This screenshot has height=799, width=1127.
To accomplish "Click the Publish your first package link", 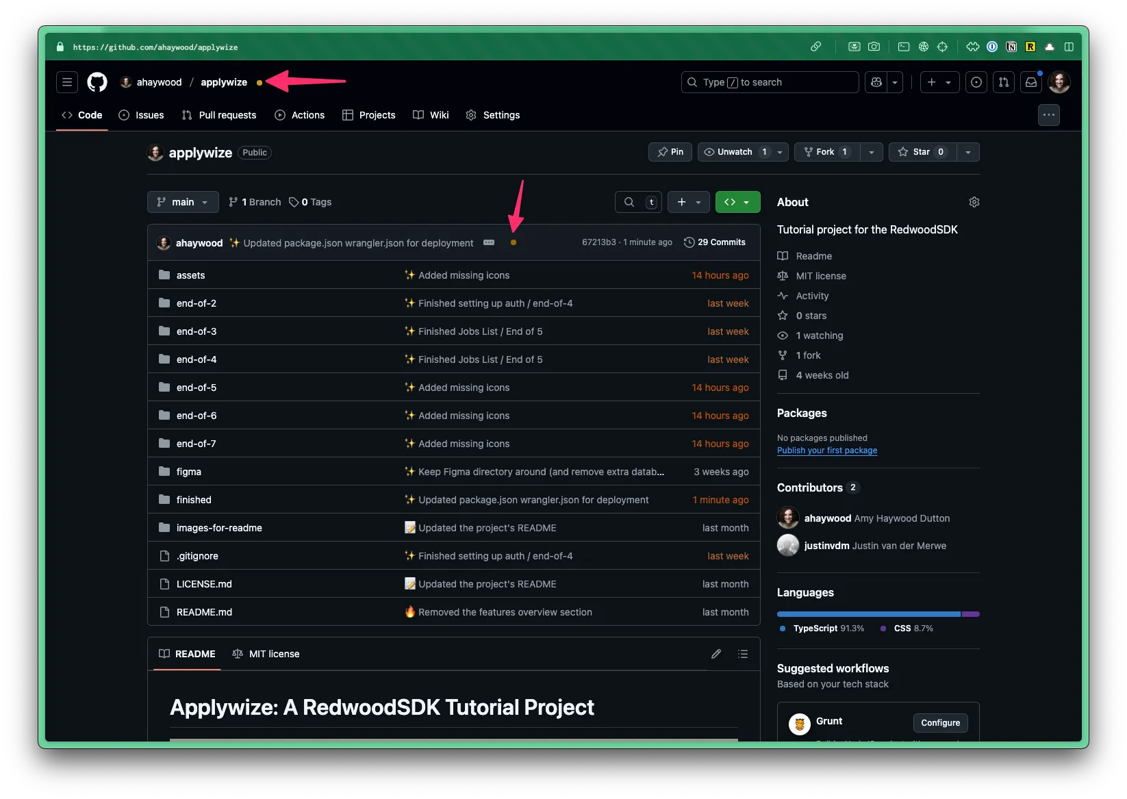I will pyautogui.click(x=827, y=451).
